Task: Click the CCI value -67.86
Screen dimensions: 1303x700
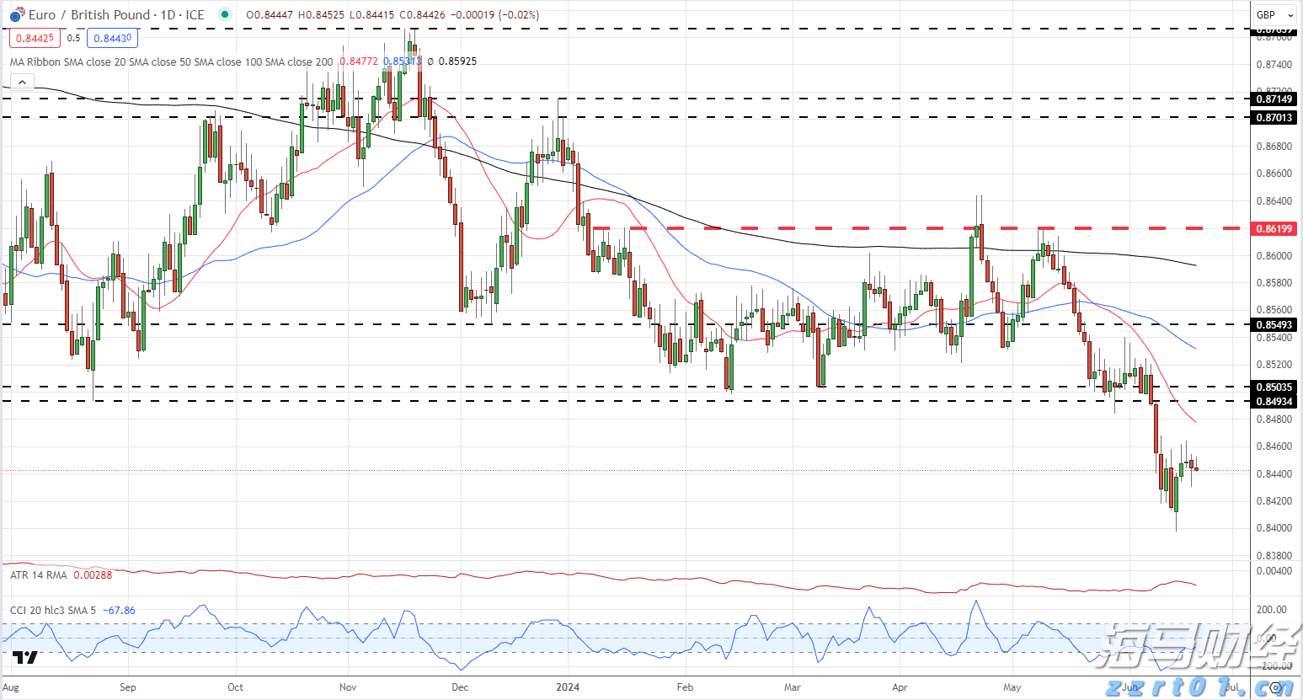Action: pyautogui.click(x=117, y=610)
